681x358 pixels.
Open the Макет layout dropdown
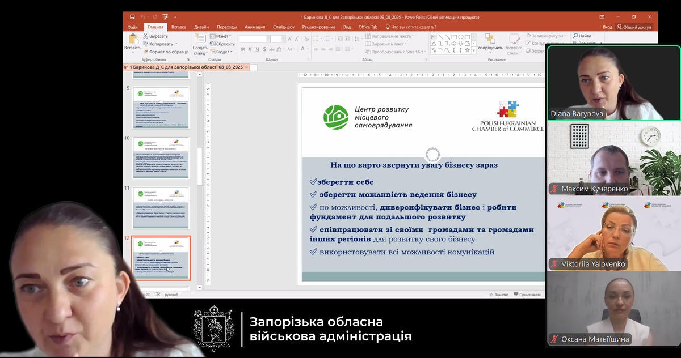[x=221, y=36]
